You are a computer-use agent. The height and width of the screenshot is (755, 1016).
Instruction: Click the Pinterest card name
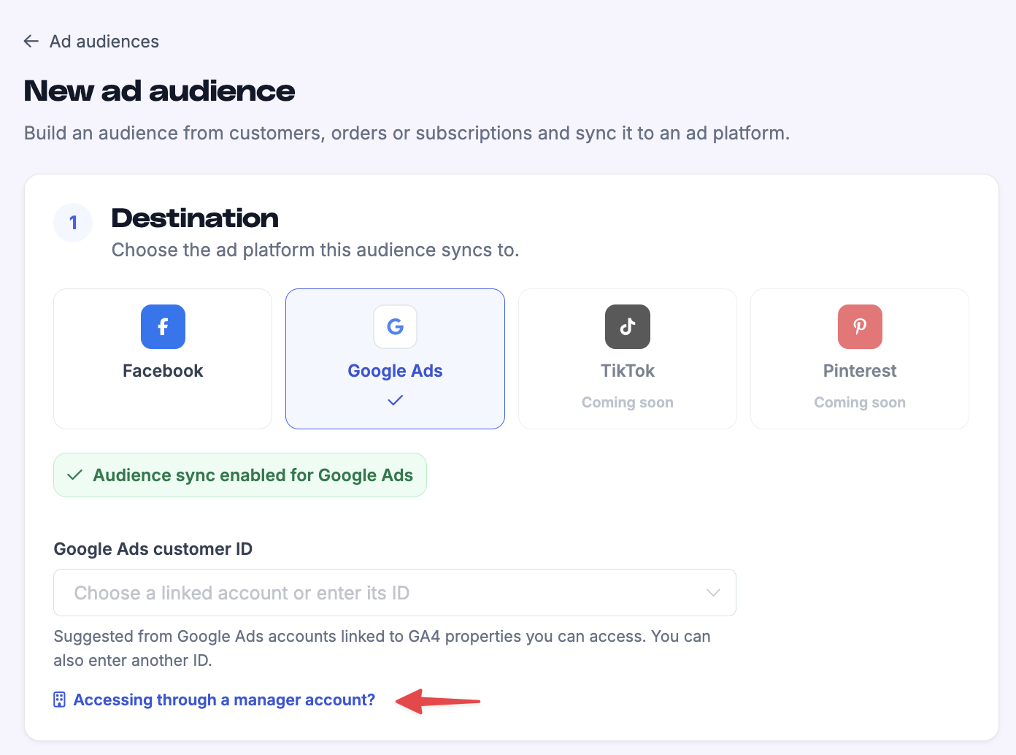[x=860, y=371]
